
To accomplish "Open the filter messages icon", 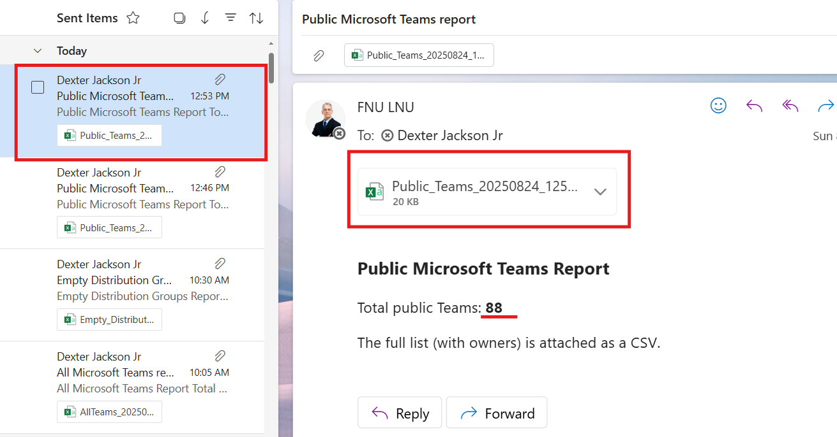I will [230, 18].
